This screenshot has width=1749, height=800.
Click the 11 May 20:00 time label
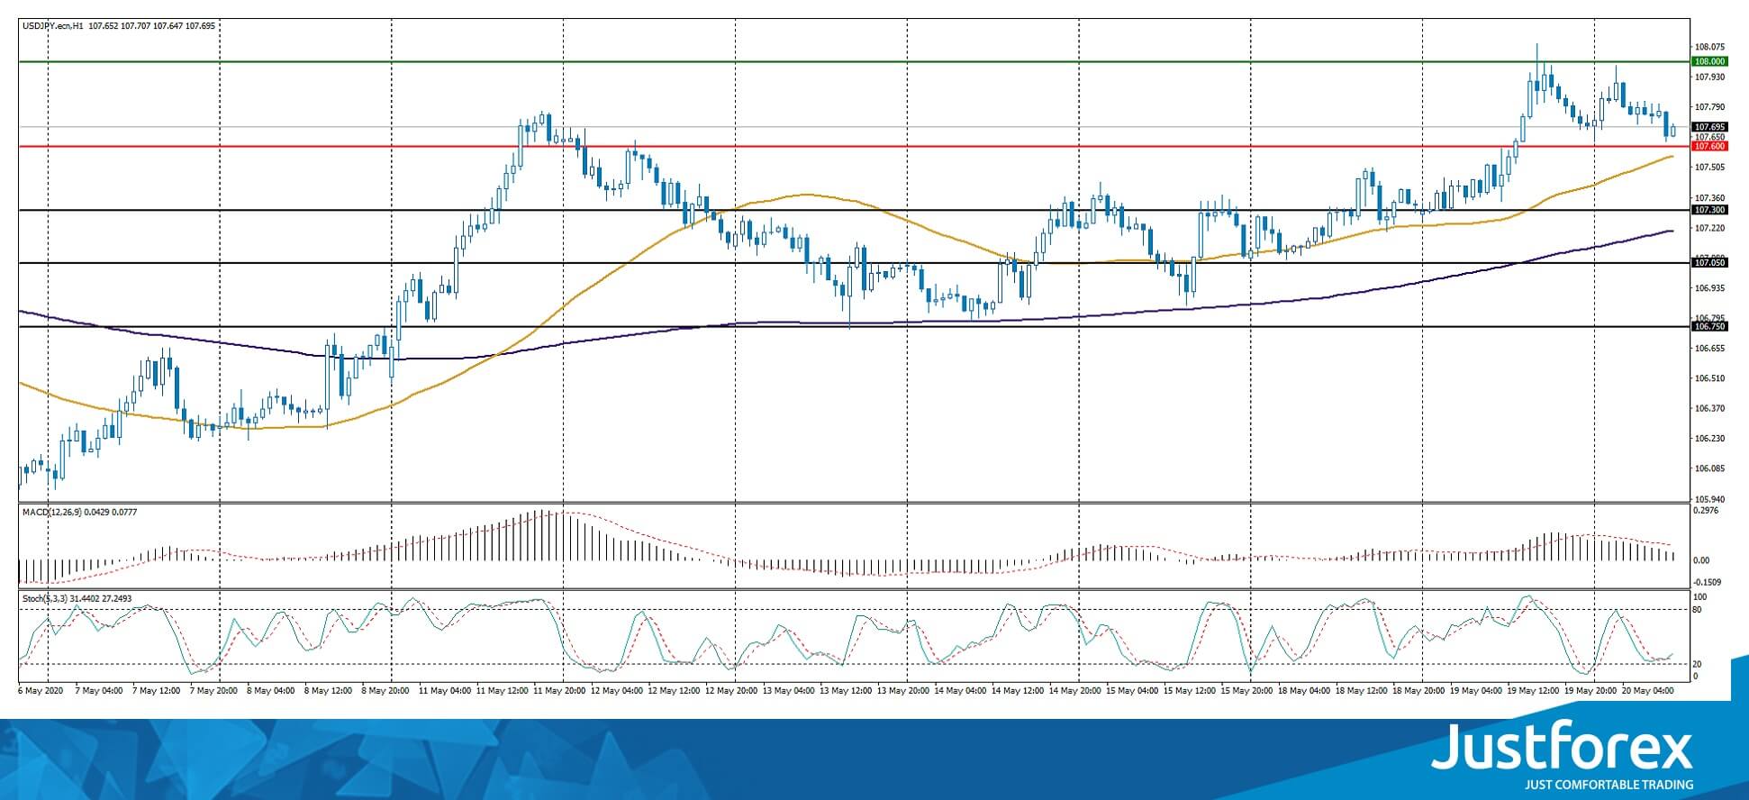point(560,691)
